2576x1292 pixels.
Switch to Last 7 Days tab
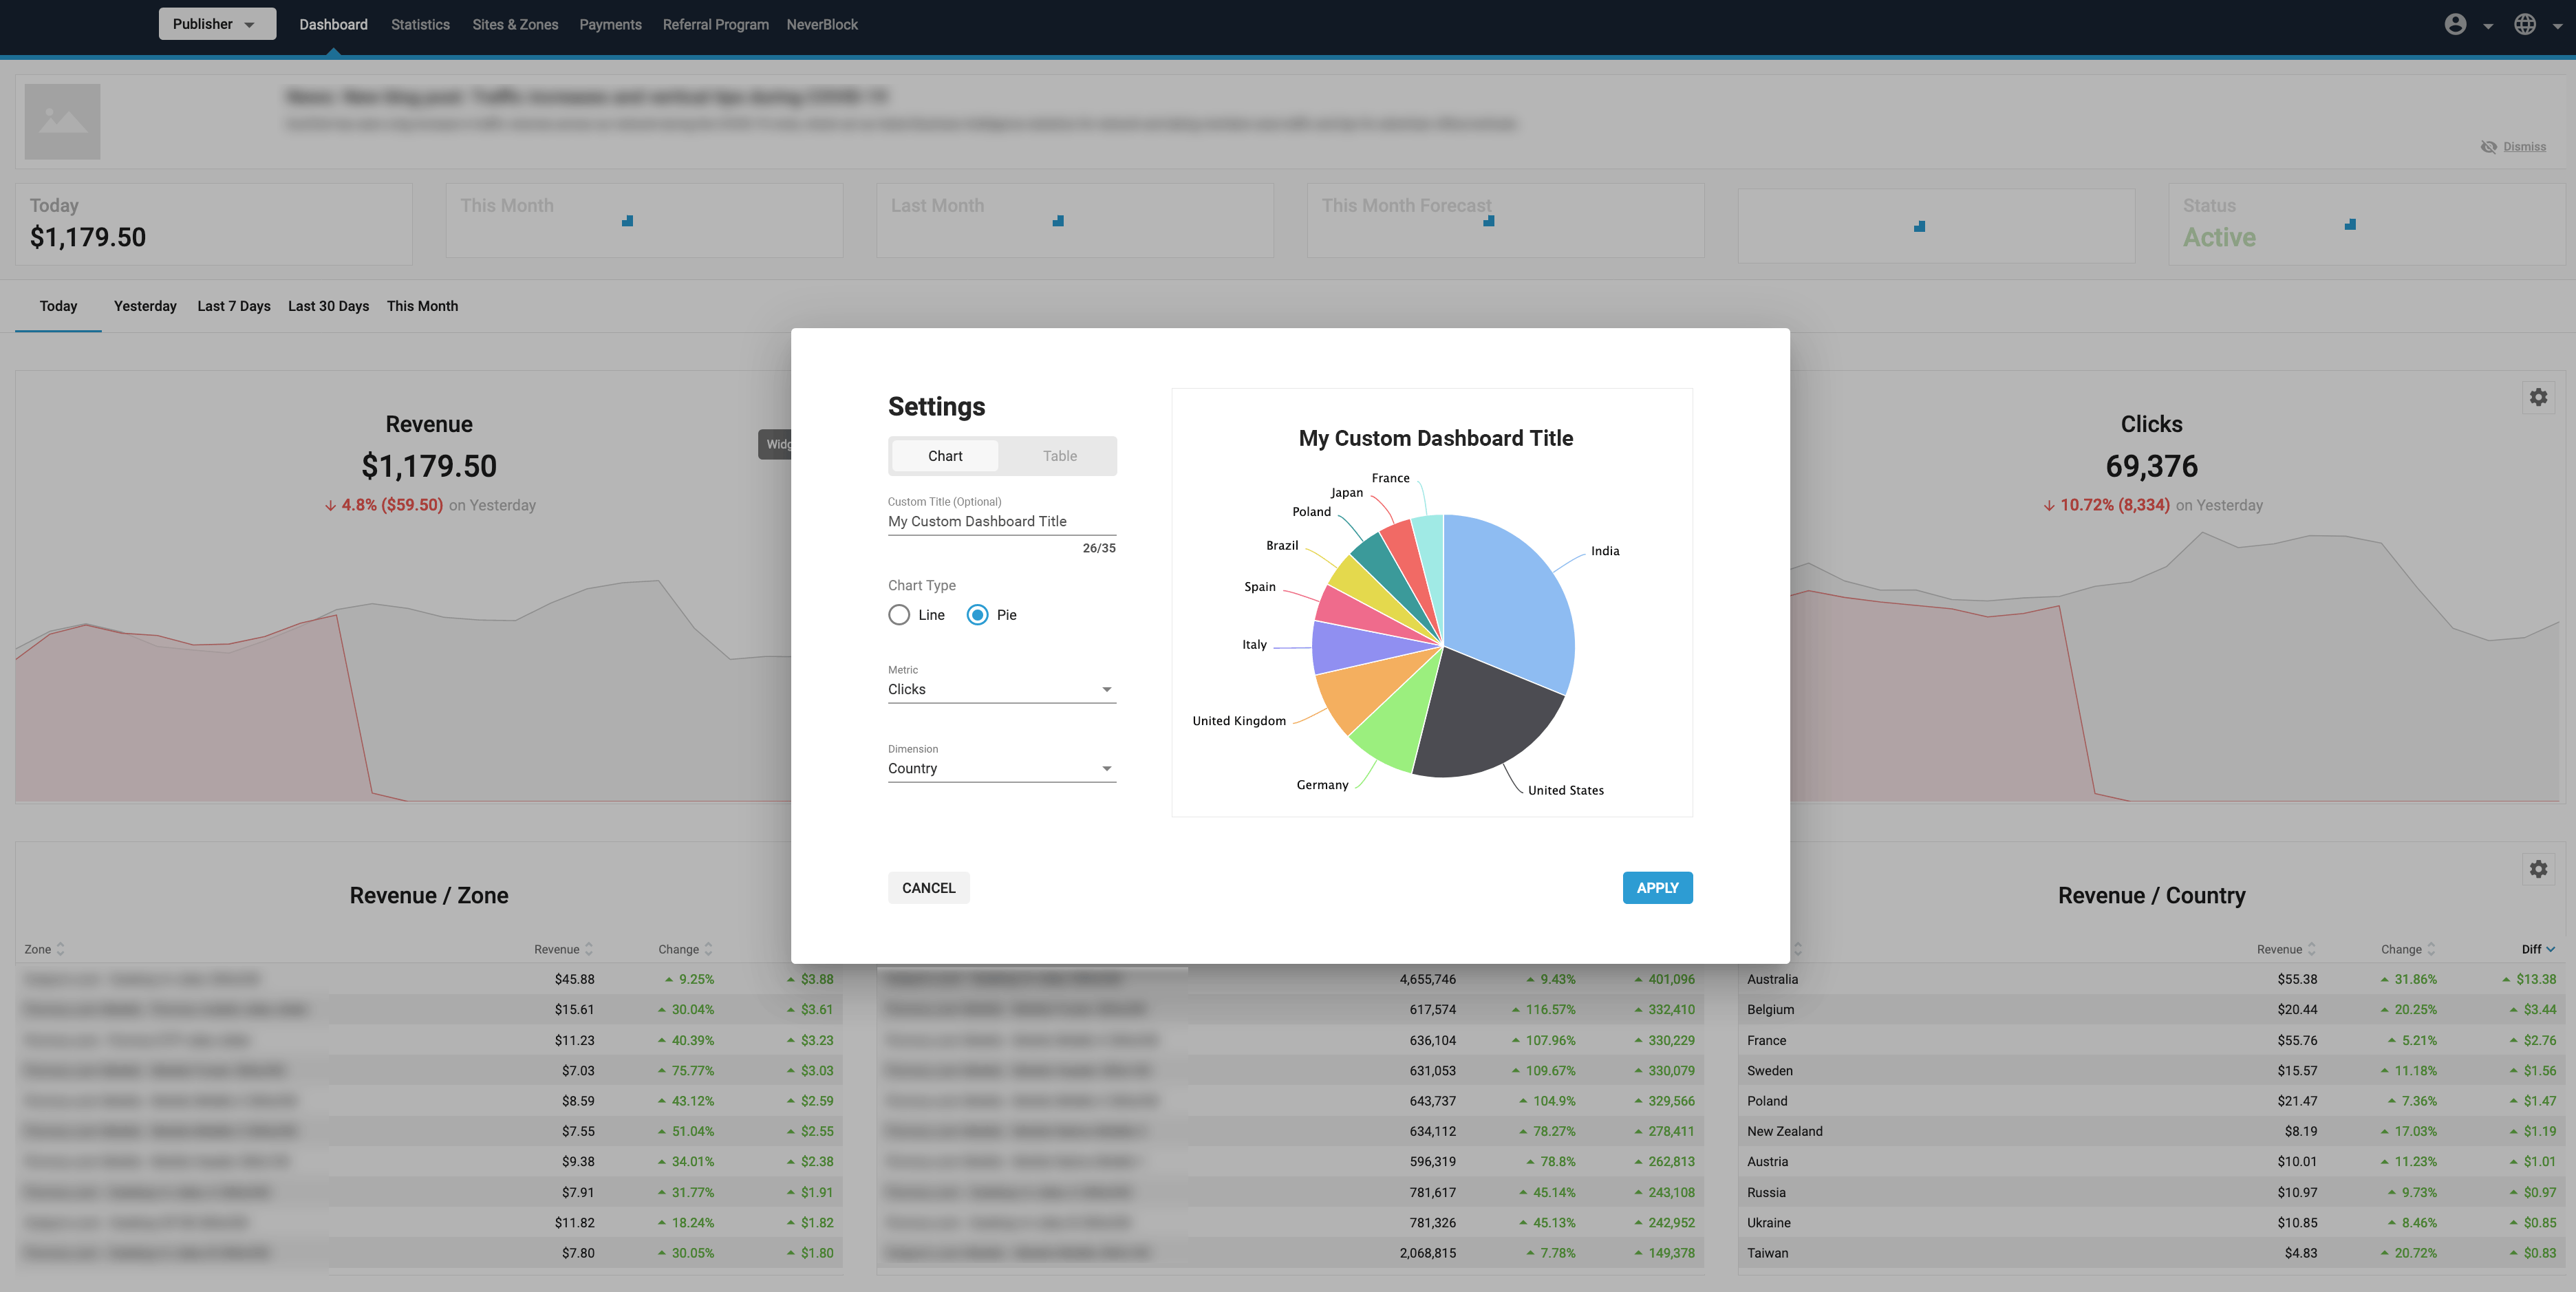[233, 306]
